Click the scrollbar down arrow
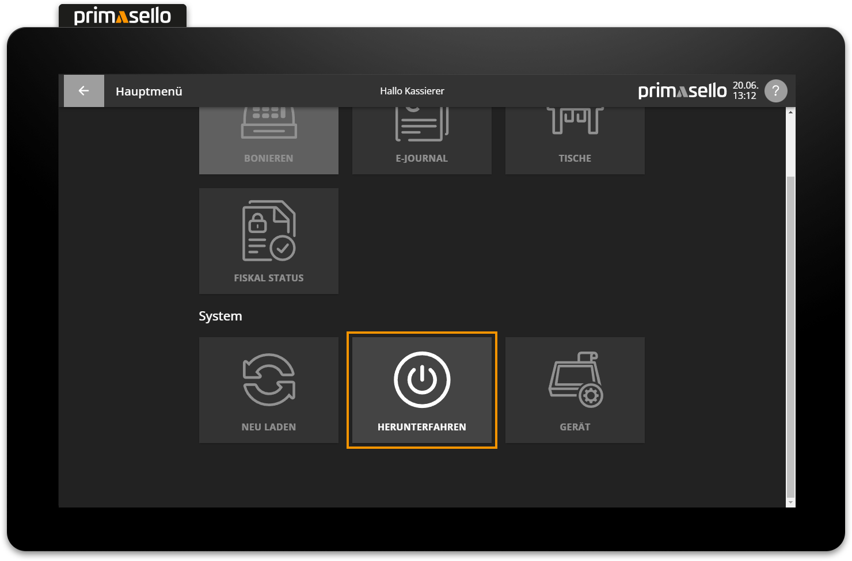 pos(790,502)
